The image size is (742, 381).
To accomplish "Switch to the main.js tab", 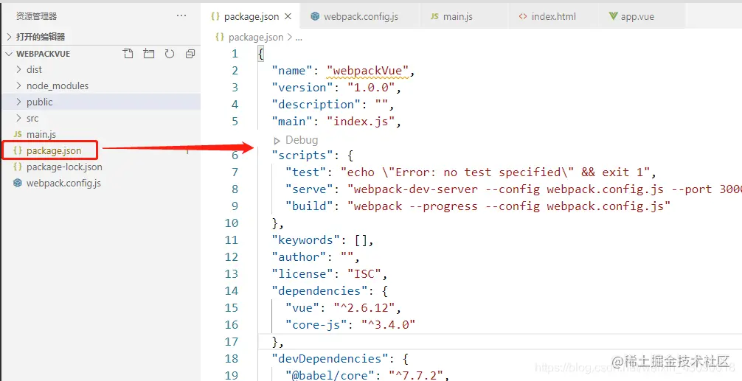I will pos(464,16).
